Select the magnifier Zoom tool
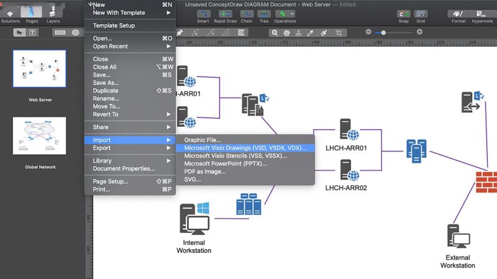 [275, 33]
